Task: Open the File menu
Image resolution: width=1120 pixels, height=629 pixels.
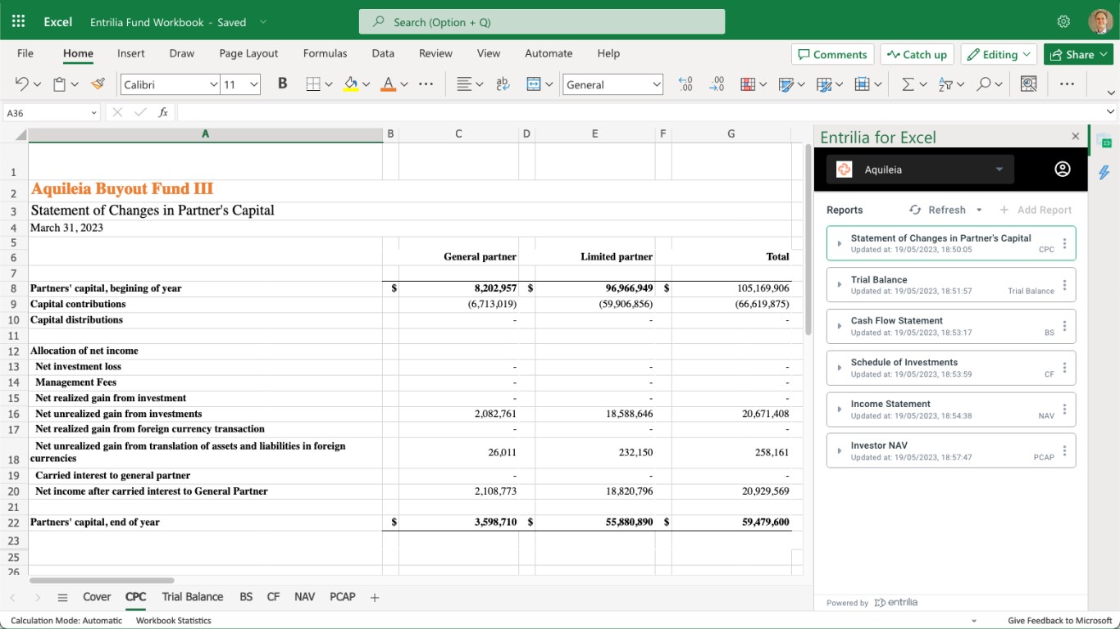Action: pos(25,53)
